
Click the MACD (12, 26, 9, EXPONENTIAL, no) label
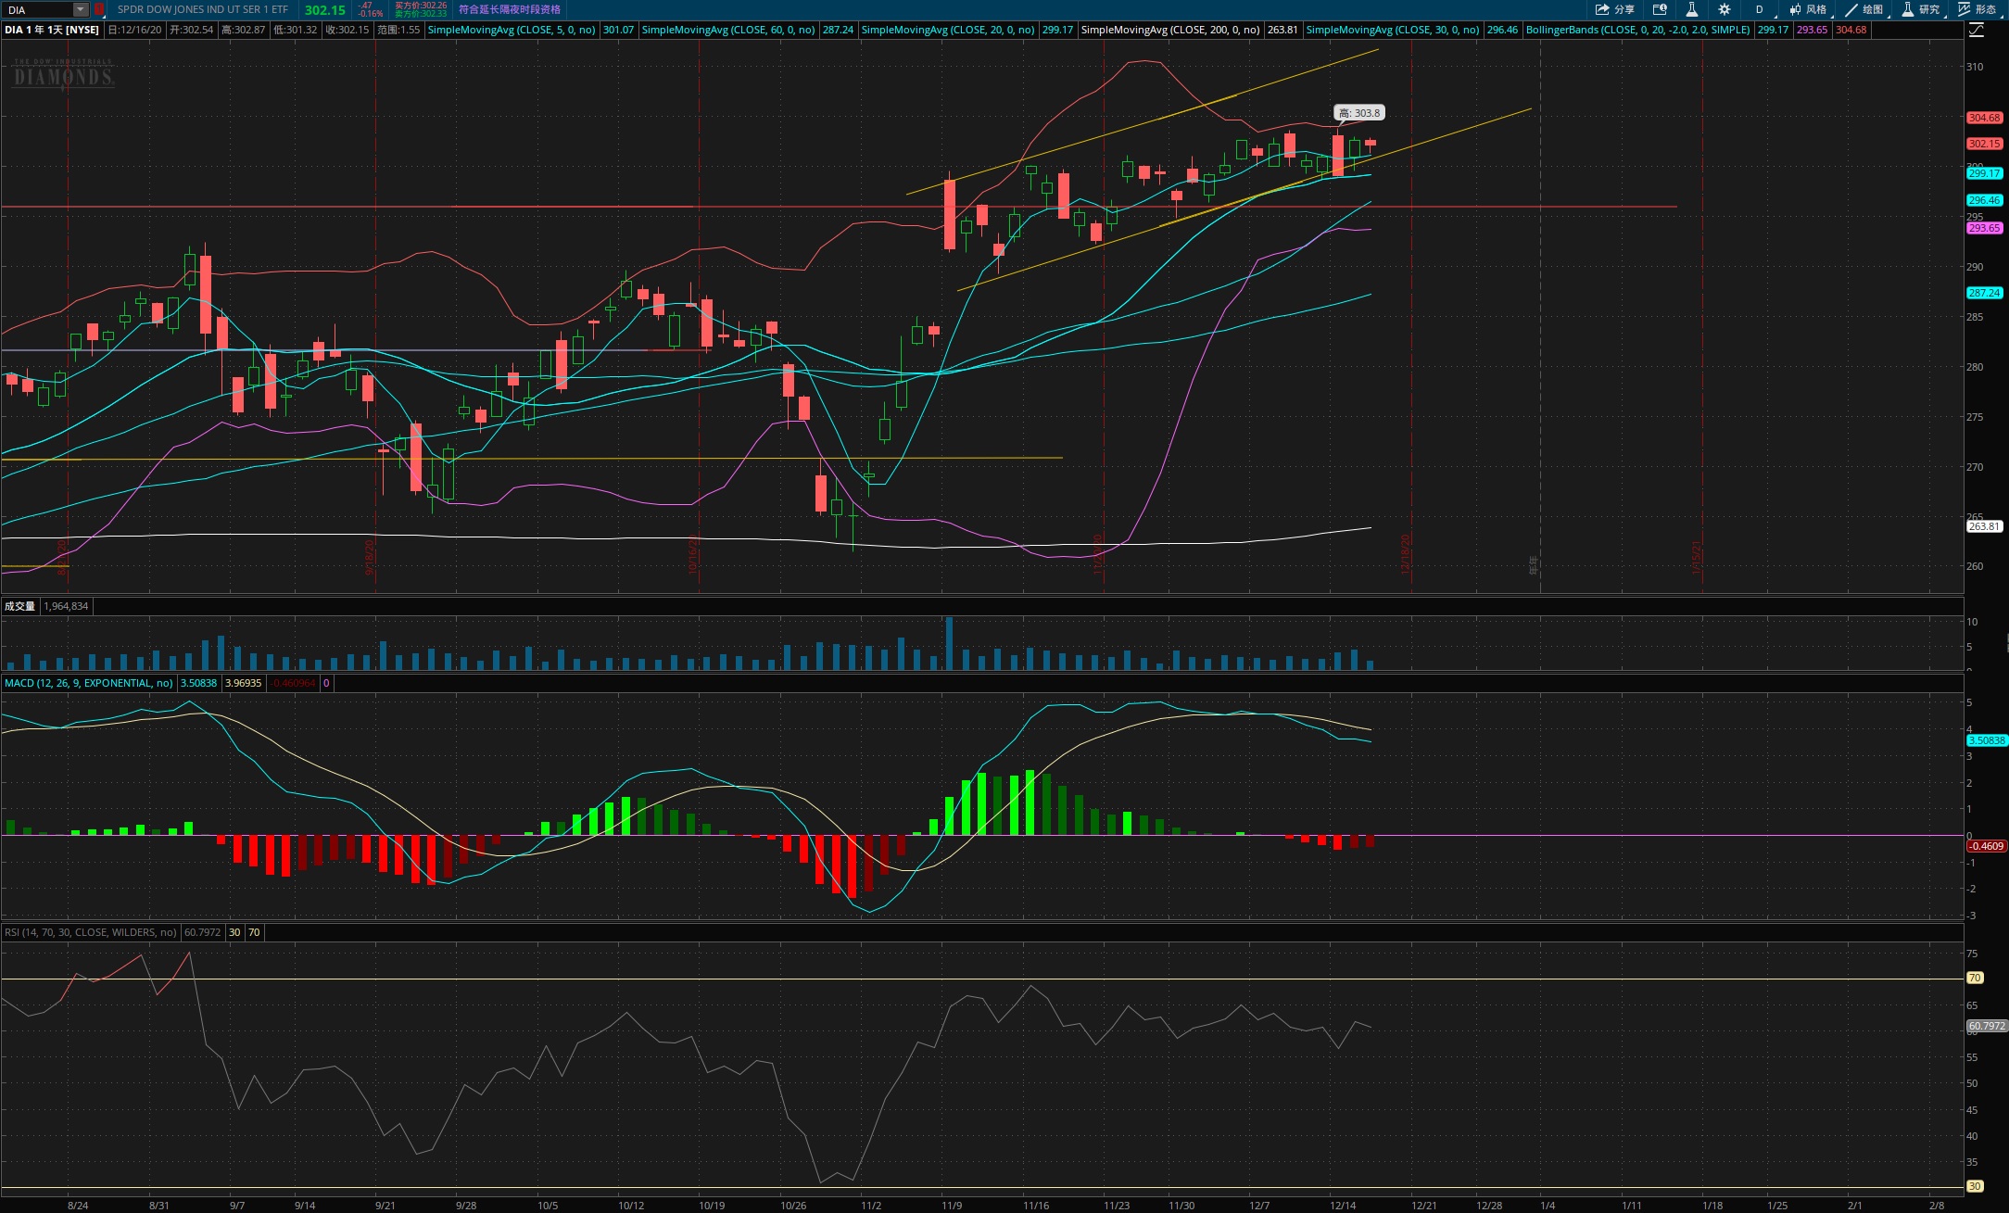(x=88, y=683)
